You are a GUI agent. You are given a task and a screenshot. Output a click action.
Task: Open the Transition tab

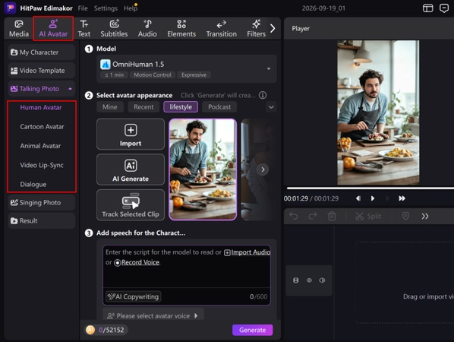222,28
